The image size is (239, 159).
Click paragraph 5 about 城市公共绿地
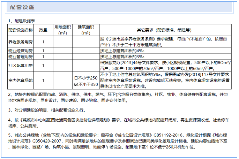pos(119,141)
